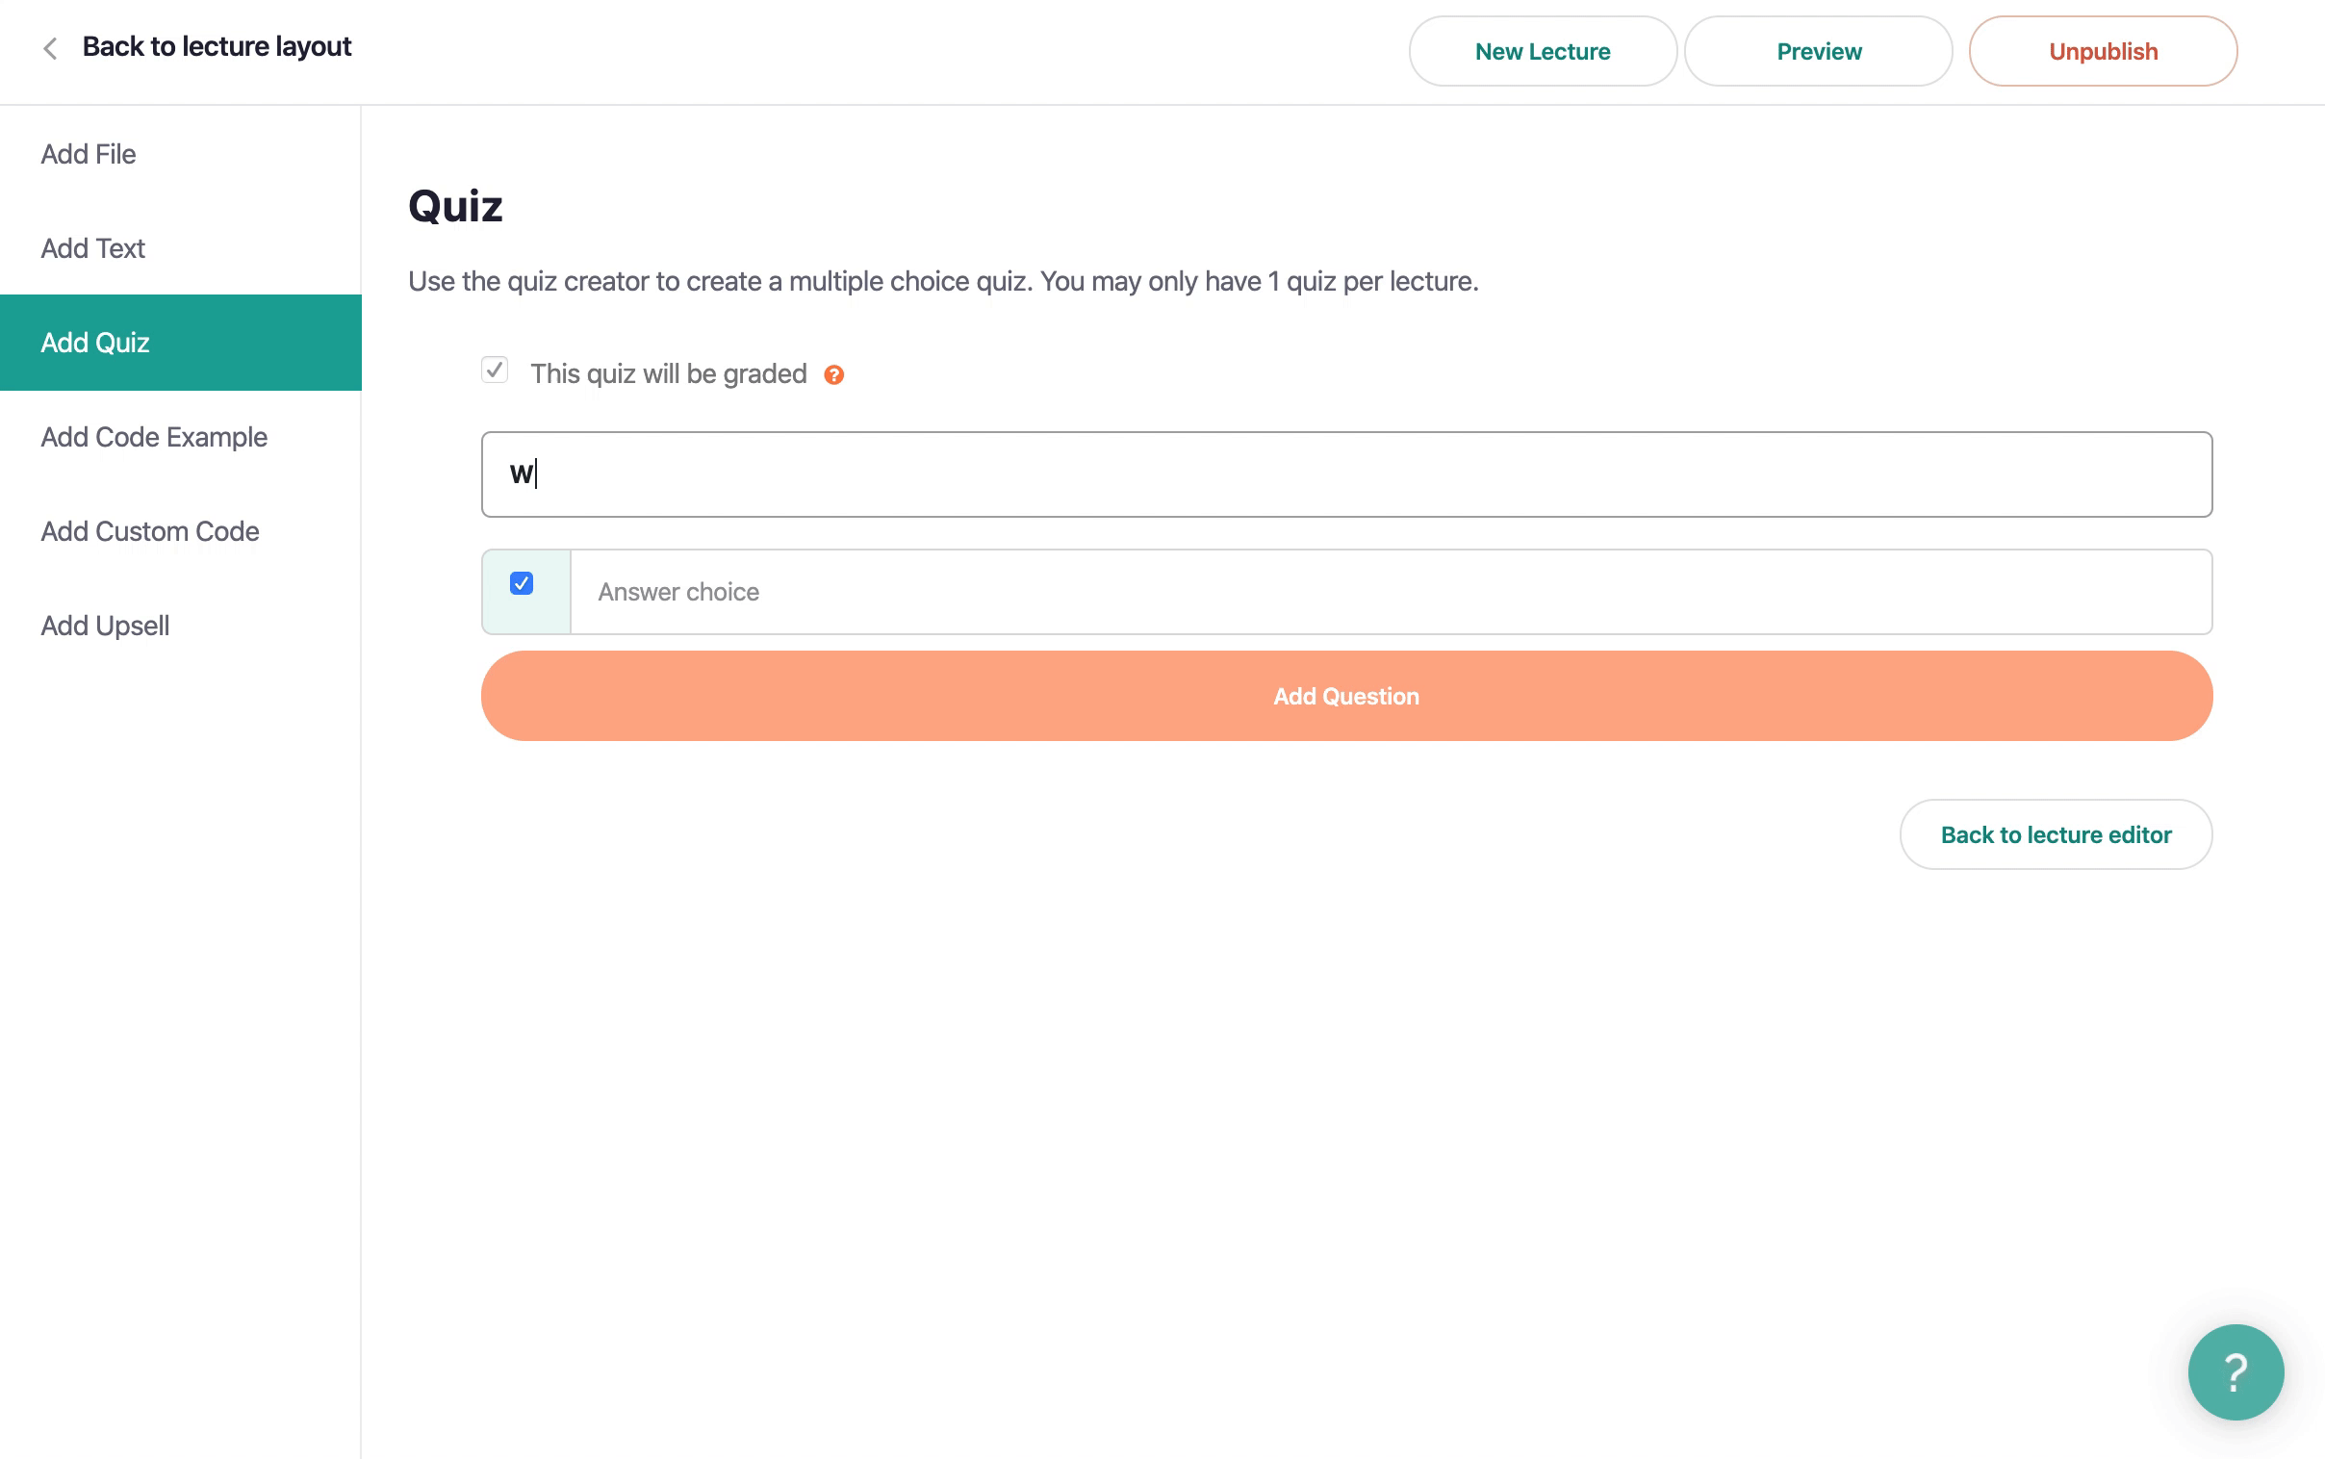The image size is (2325, 1459).
Task: Click the Quiz heading title
Action: pyautogui.click(x=455, y=207)
